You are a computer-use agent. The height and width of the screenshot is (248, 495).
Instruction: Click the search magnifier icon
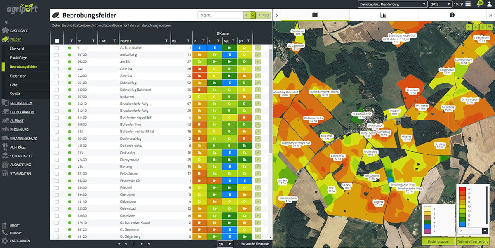point(252,15)
